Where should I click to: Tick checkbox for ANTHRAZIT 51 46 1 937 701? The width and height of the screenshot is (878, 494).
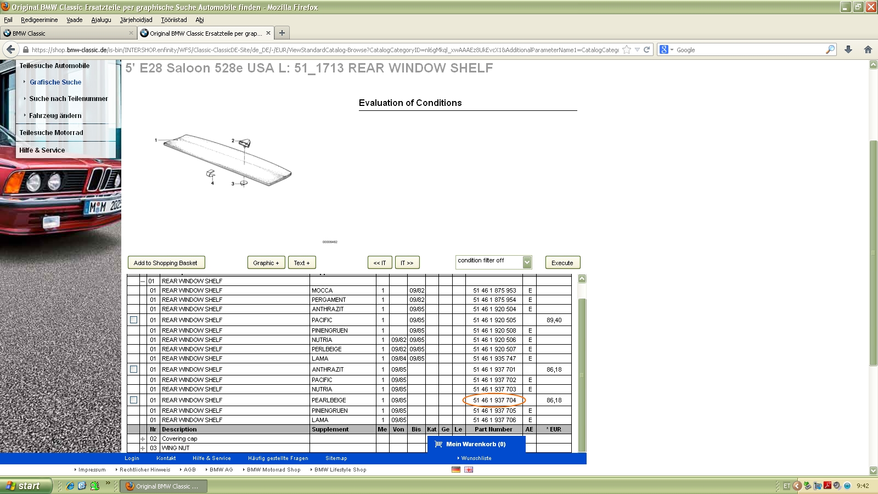pyautogui.click(x=133, y=369)
